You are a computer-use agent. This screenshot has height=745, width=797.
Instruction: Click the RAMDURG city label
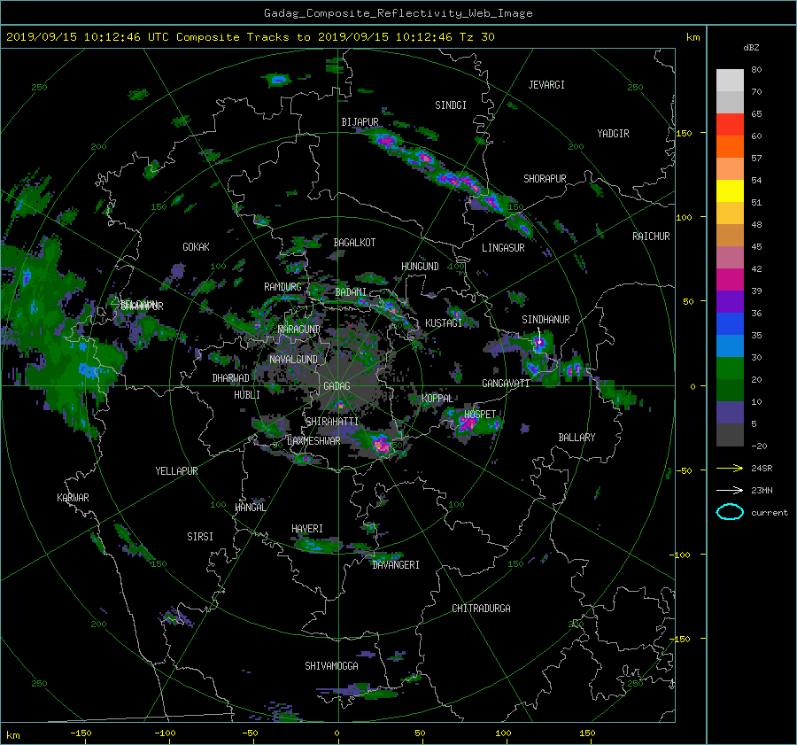282,287
